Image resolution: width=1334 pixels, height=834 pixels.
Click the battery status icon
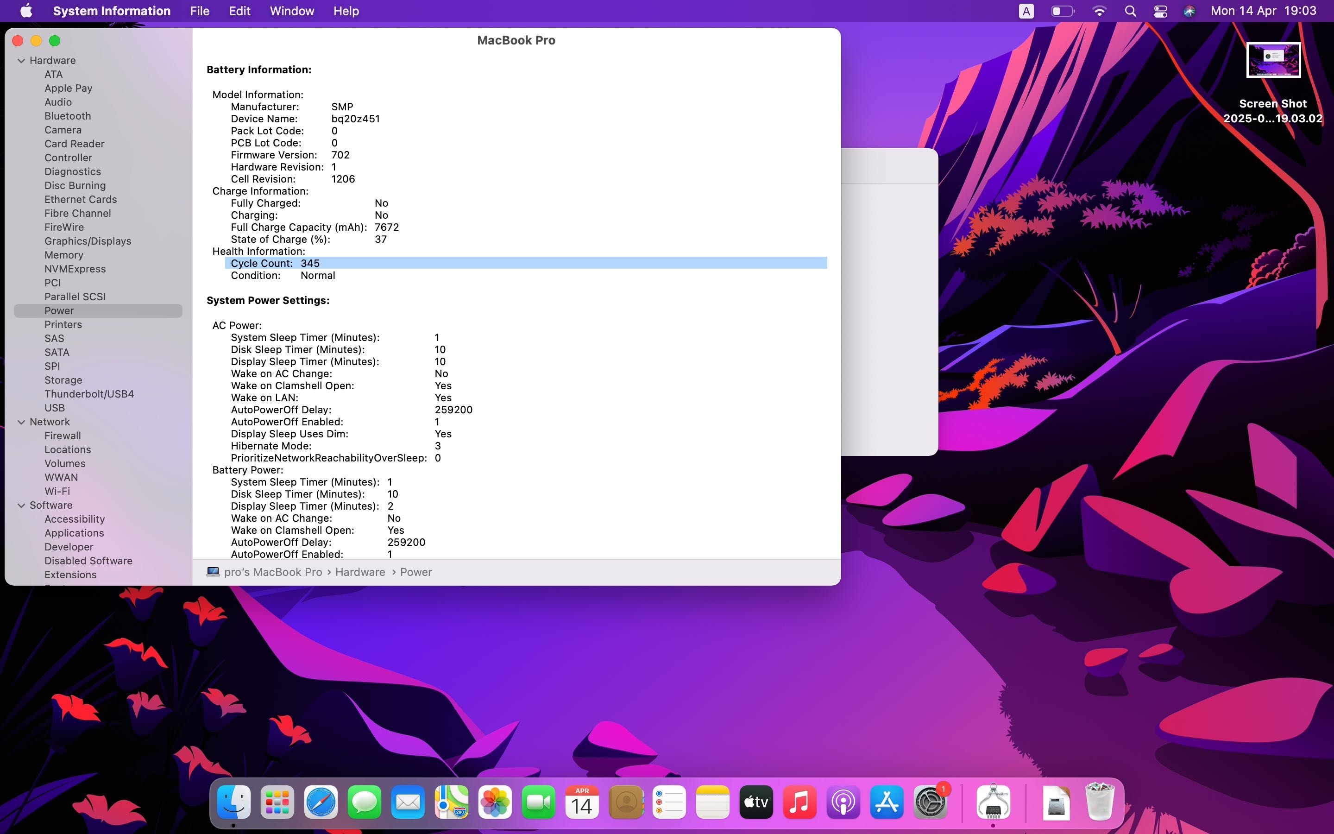[1063, 11]
